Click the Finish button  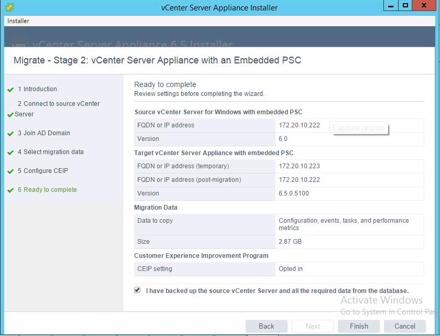tap(359, 326)
